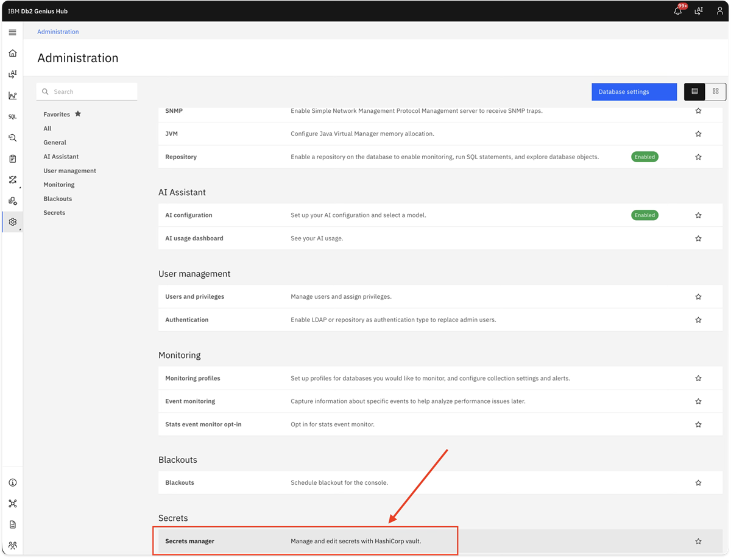Star the Secrets manager row
Viewport: 731px width, 558px height.
[698, 541]
